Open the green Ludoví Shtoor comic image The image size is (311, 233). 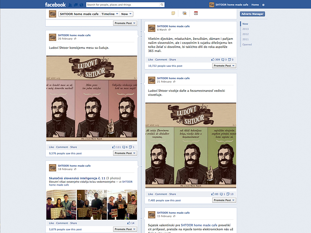tap(191, 145)
